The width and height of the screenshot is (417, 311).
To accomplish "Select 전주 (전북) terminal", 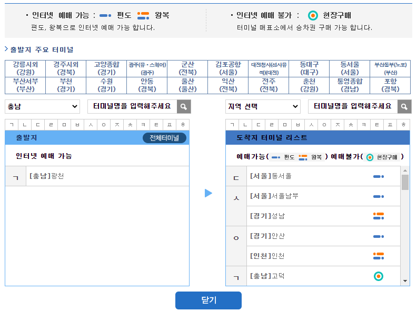I will coord(269,85).
